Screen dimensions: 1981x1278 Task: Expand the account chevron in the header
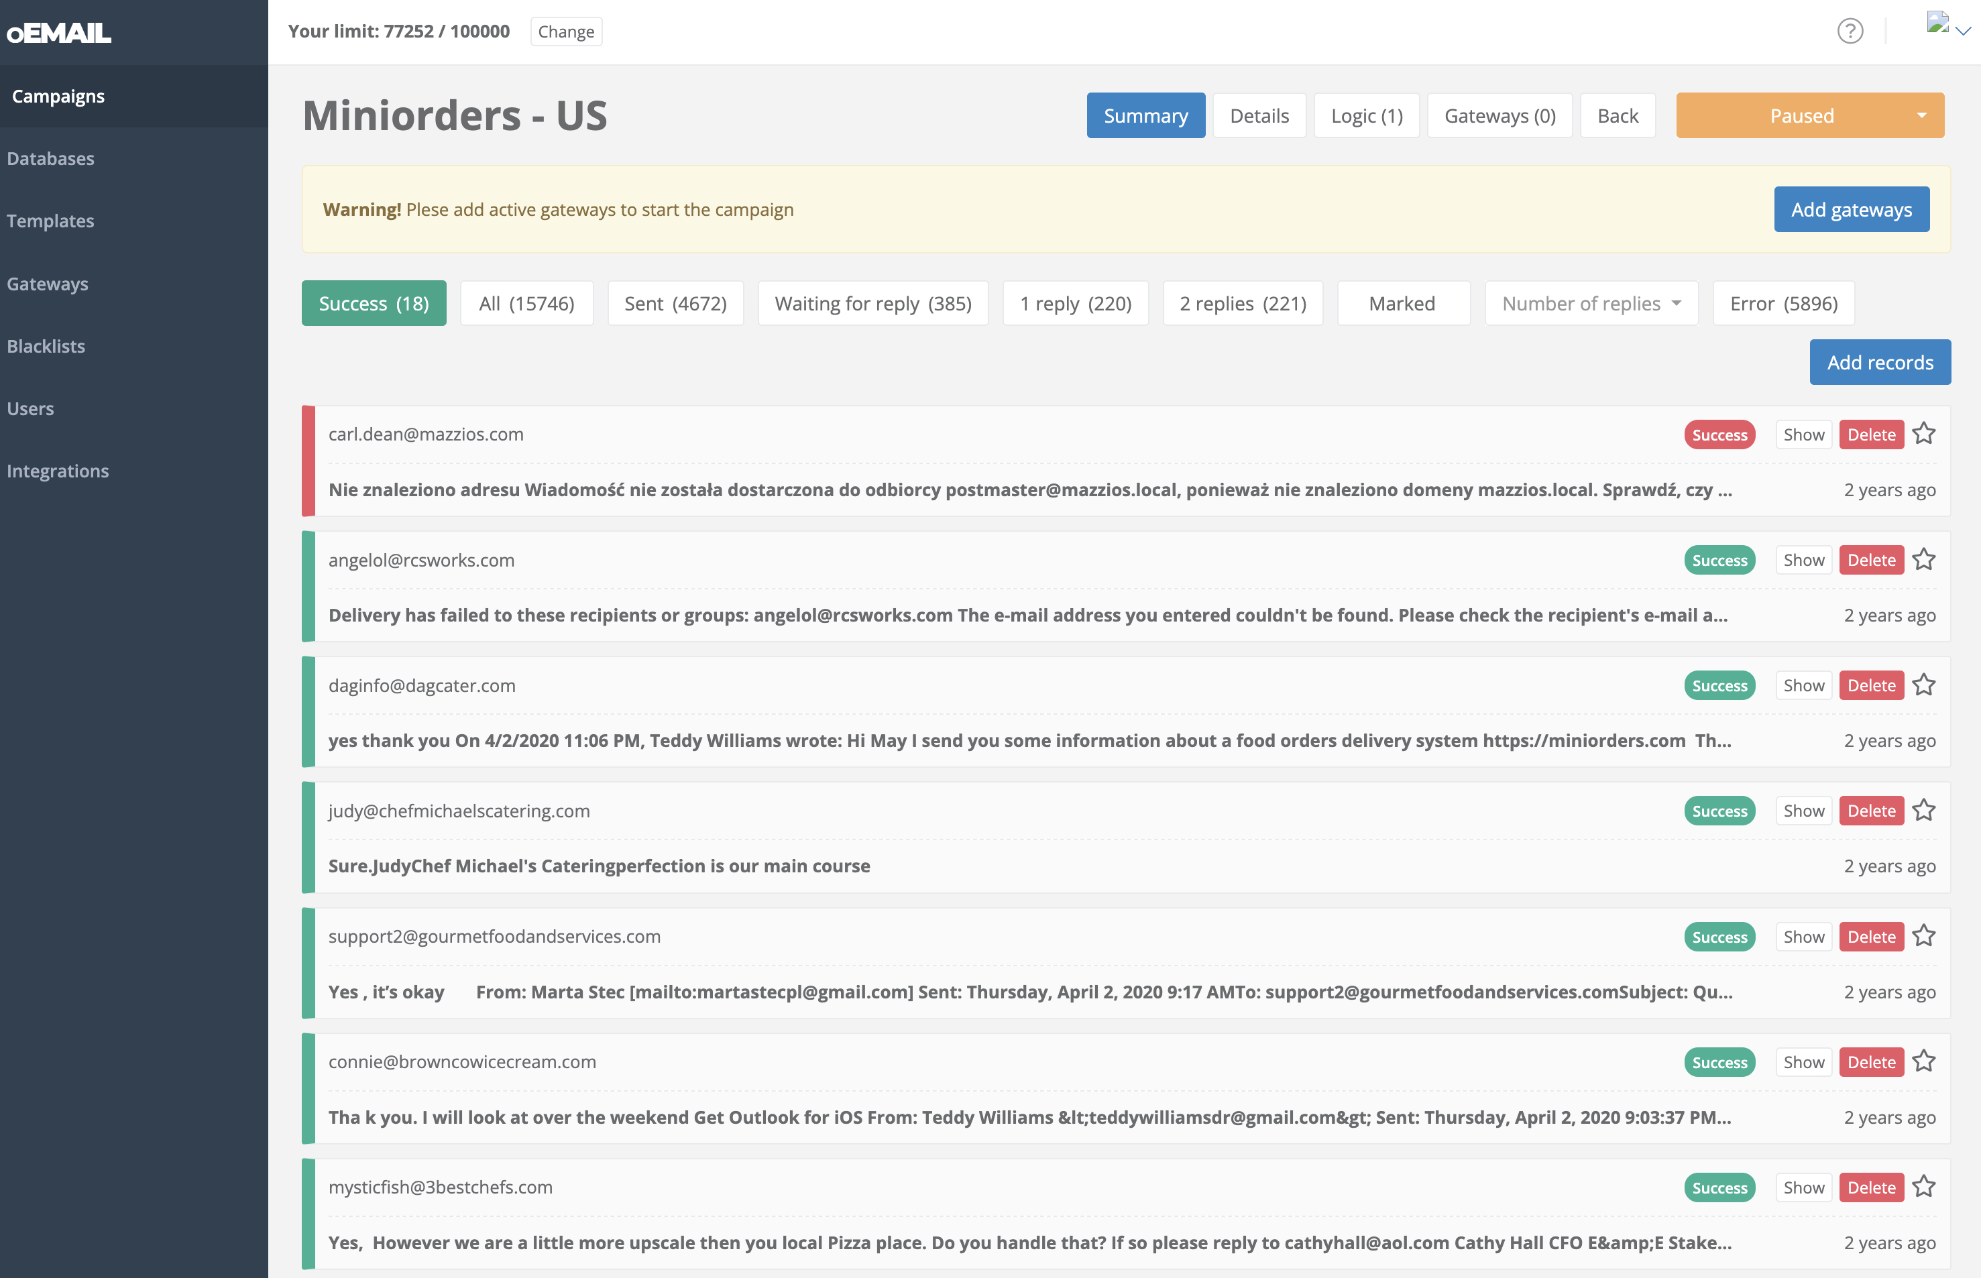[1964, 32]
